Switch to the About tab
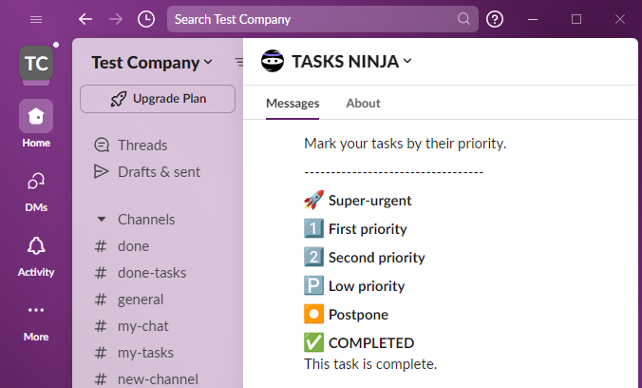Screen dimensions: 642x388 (363, 104)
